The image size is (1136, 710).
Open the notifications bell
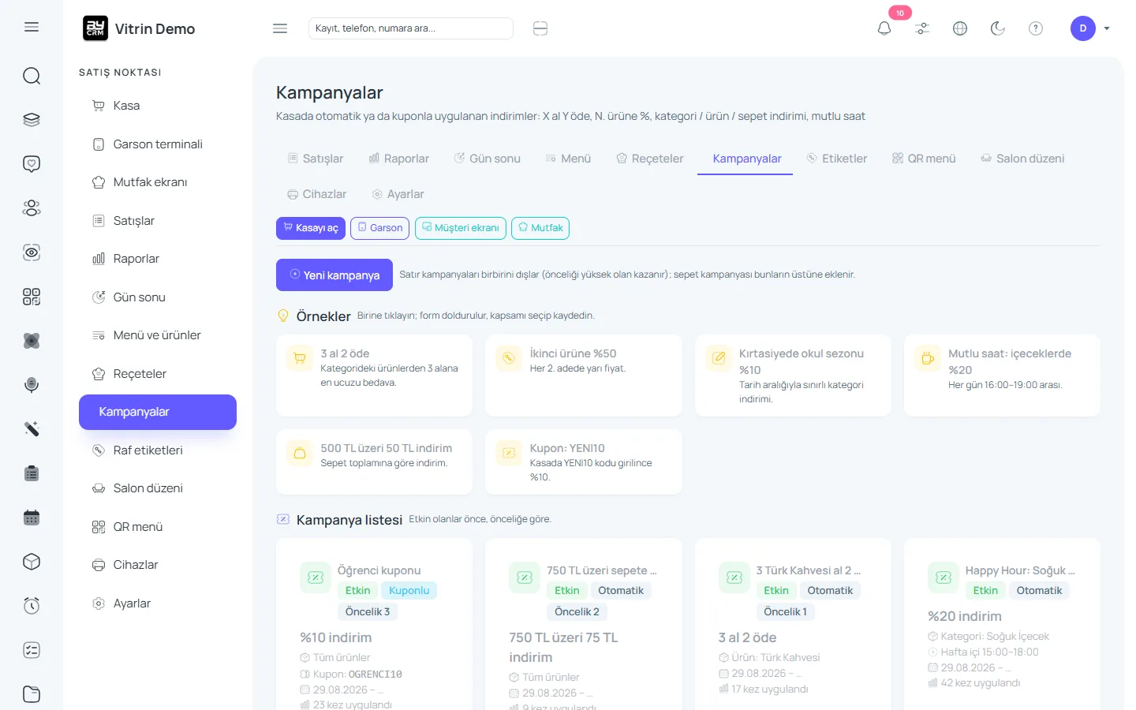884,28
